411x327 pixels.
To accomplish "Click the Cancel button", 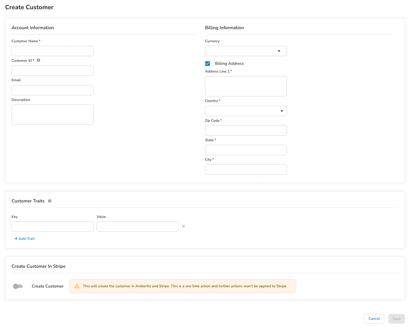I will click(374, 319).
